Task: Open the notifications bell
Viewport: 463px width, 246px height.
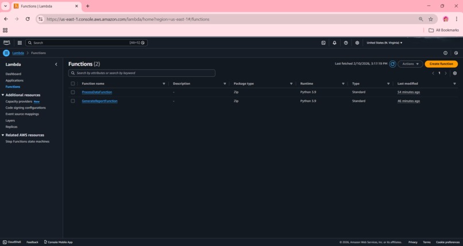Action: [334, 42]
